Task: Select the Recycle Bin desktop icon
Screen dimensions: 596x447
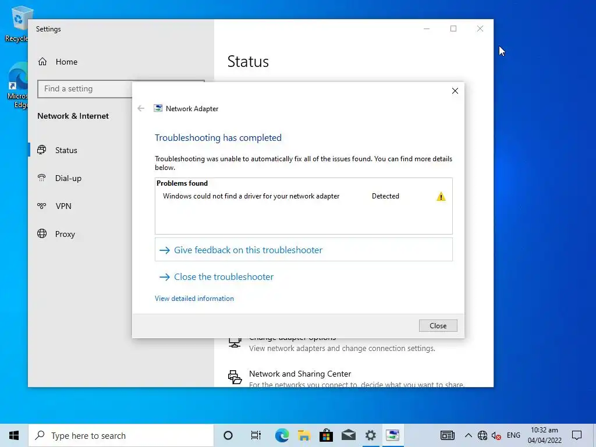Action: coord(17,24)
